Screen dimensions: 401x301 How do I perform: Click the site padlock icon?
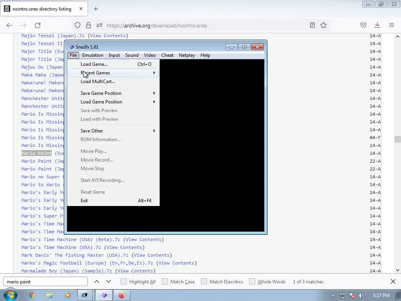[89, 25]
